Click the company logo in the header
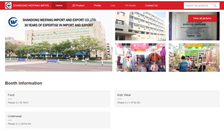The height and width of the screenshot is (131, 224). [x=8, y=5]
